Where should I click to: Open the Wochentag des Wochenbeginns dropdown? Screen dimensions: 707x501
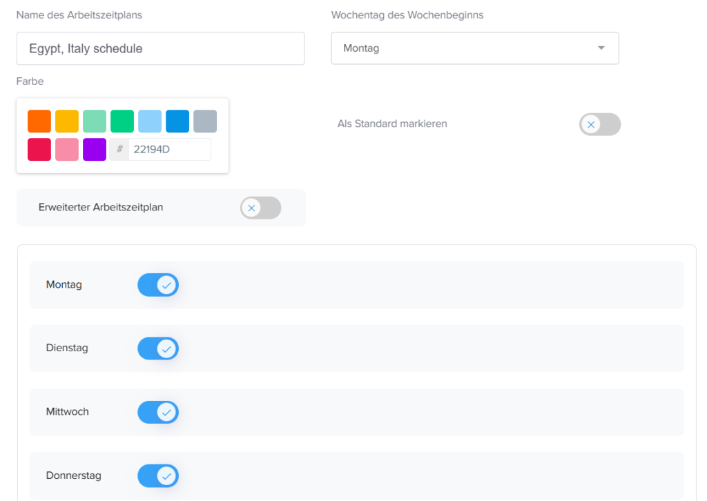(474, 48)
